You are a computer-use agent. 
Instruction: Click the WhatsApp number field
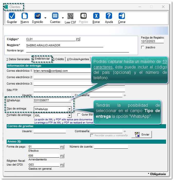pyautogui.click(x=52, y=100)
